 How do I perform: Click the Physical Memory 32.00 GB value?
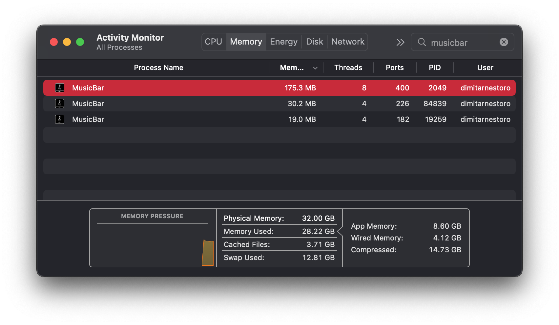(318, 218)
